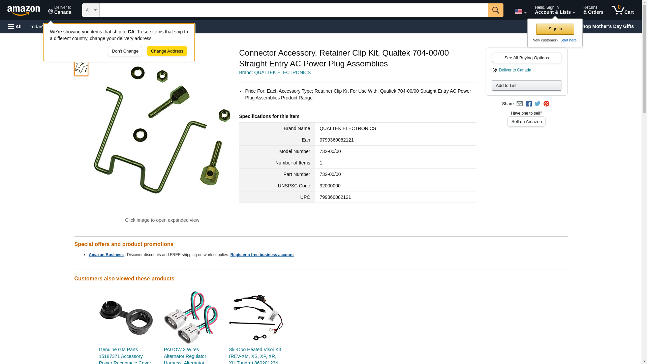Viewport: 647px width, 364px height.
Task: Focus the Amazon search text field
Action: [294, 10]
